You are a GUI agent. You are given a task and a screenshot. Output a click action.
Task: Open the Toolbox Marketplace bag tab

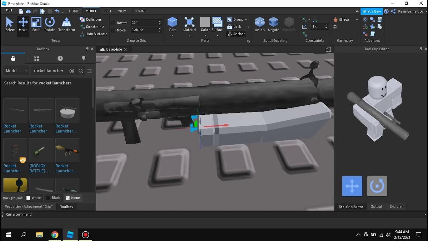[13, 58]
